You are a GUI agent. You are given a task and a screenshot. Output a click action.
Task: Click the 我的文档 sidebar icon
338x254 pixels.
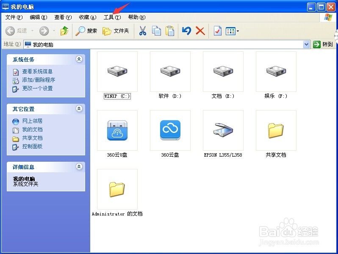pos(16,130)
